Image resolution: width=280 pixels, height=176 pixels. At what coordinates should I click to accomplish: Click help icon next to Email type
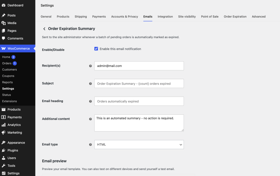[x=90, y=145]
